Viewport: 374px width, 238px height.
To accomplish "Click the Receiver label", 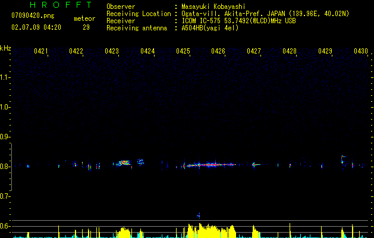I will pyautogui.click(x=121, y=21).
